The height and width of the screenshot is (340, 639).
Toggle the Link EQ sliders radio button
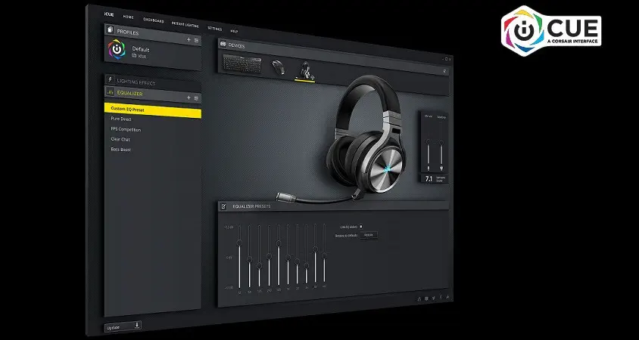(360, 227)
